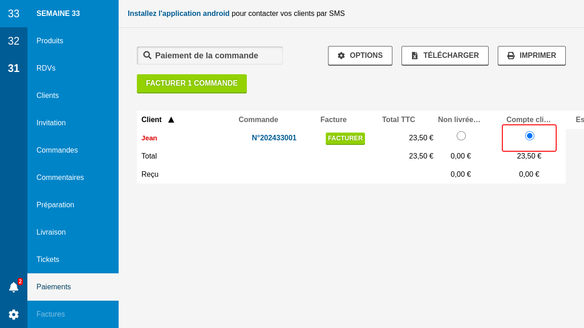Image resolution: width=584 pixels, height=328 pixels.
Task: Click the gear icon on the Options button
Action: click(x=341, y=56)
